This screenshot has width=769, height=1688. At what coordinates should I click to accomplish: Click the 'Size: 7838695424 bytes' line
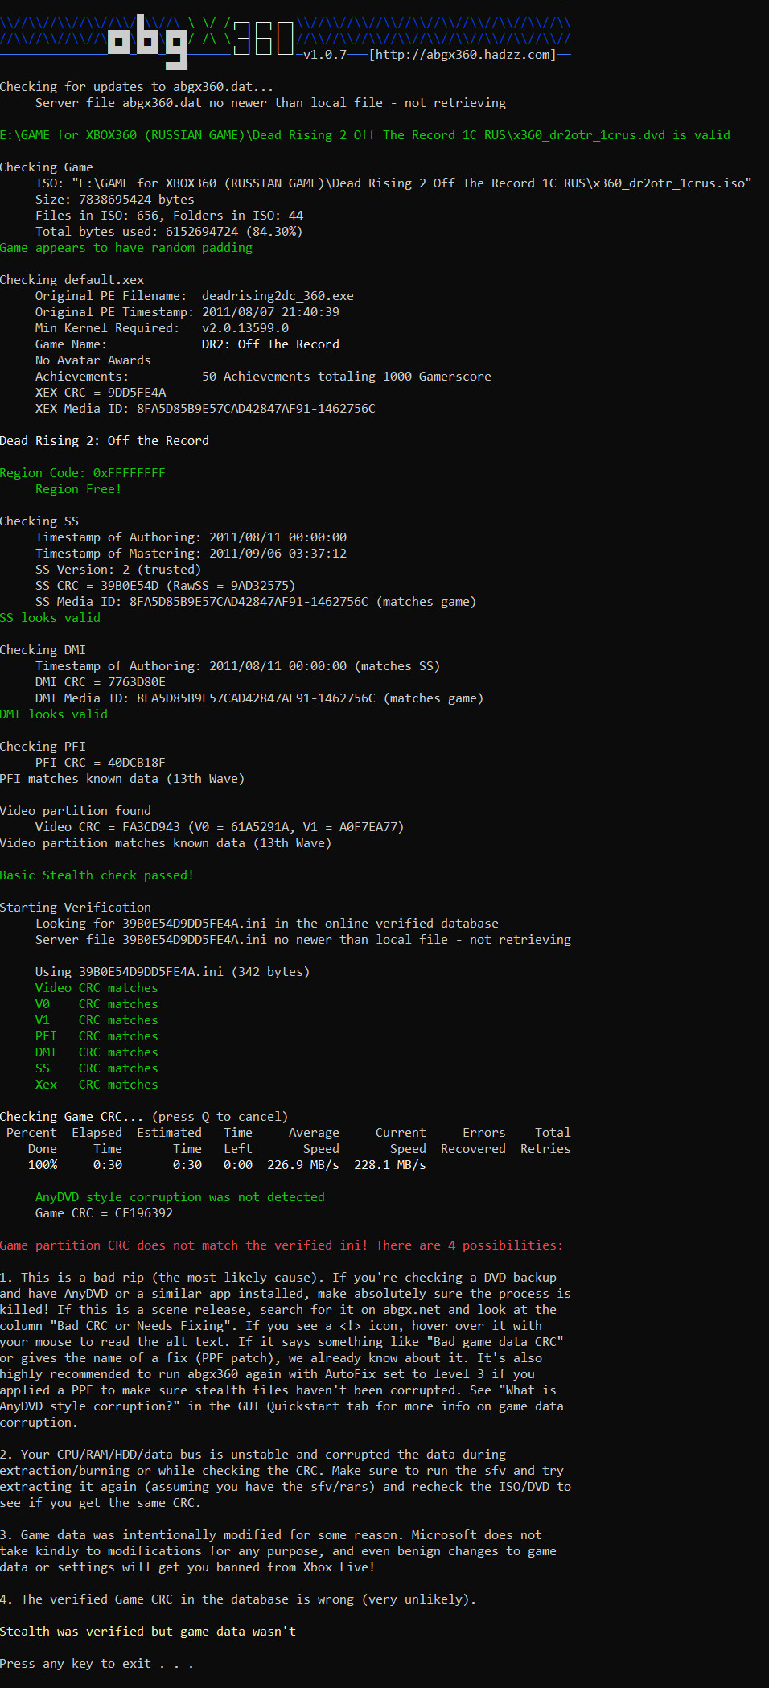click(x=114, y=200)
